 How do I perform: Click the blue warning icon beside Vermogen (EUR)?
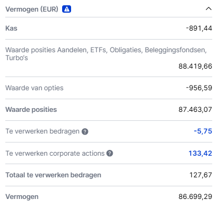pos(66,9)
